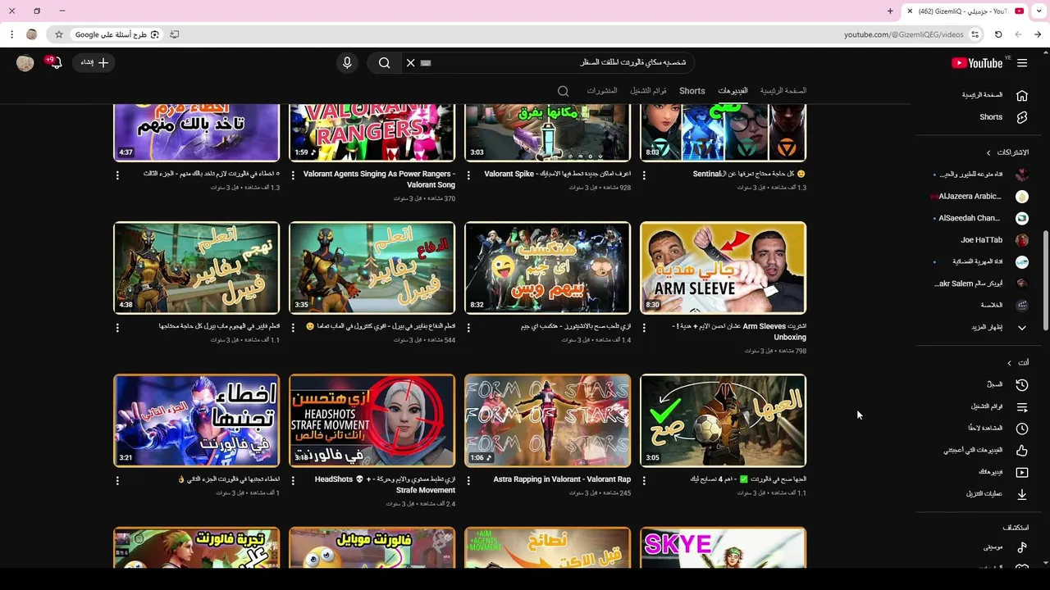Select the GizemliQ browser tab

966,11
